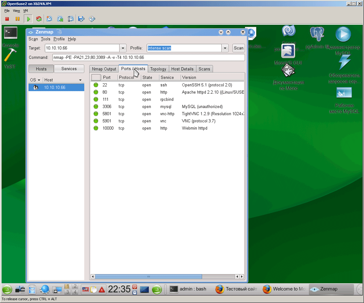Select host 10.10.10.66 in list
Image resolution: width=364 pixels, height=303 pixels.
56,87
